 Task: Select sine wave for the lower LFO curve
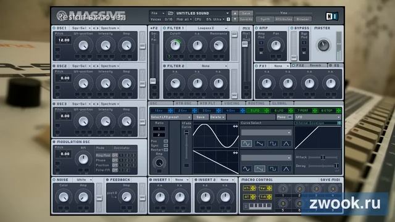point(246,168)
